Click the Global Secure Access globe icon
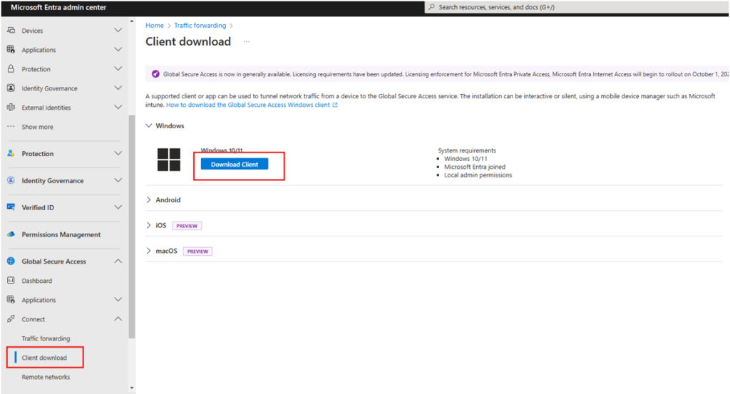 (x=11, y=261)
